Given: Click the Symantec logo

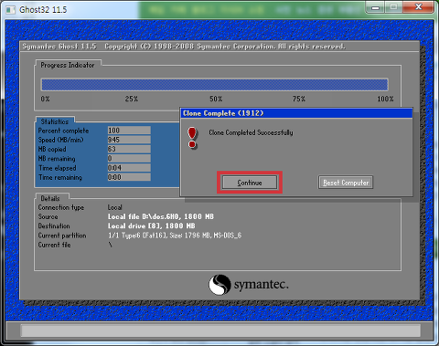Looking at the screenshot, I should tap(249, 285).
